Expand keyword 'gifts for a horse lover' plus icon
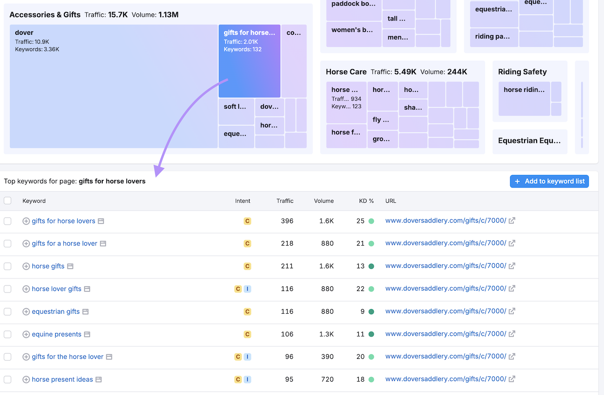The height and width of the screenshot is (395, 604). [26, 243]
